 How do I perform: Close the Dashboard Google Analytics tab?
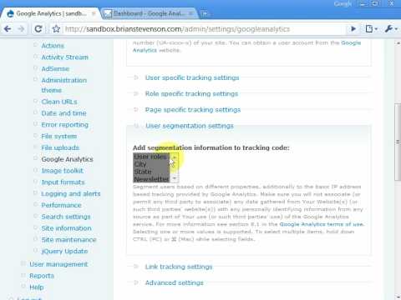191,13
